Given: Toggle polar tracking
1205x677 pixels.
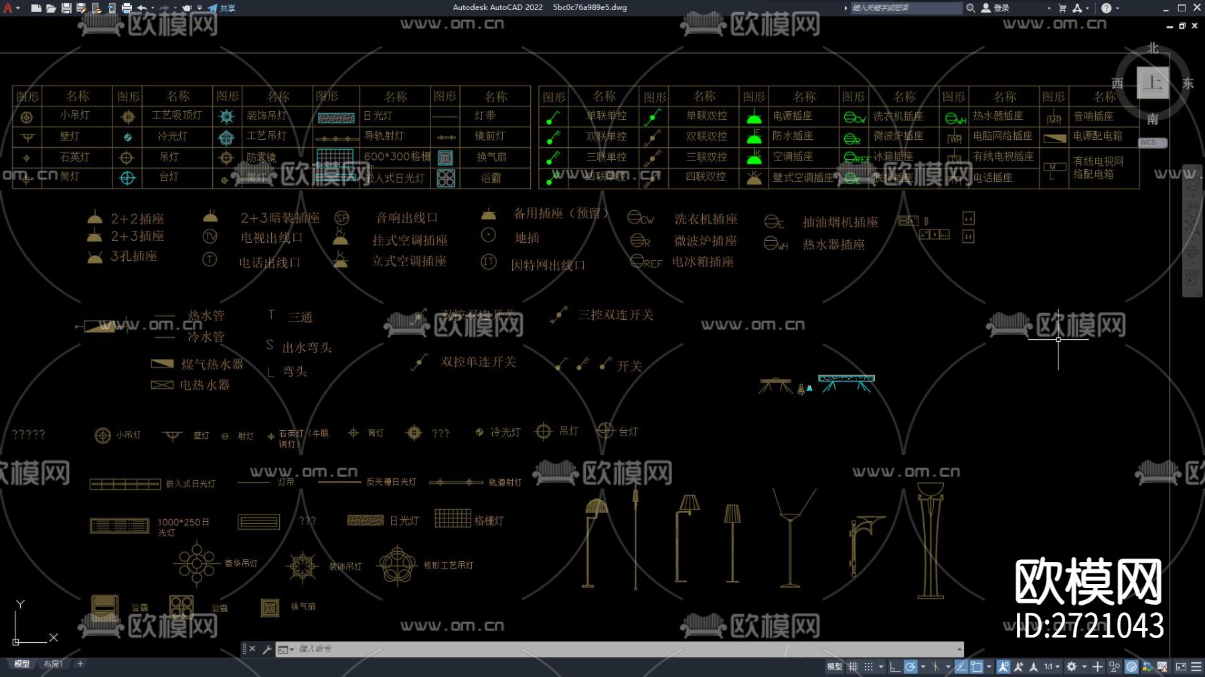Looking at the screenshot, I should (x=910, y=666).
